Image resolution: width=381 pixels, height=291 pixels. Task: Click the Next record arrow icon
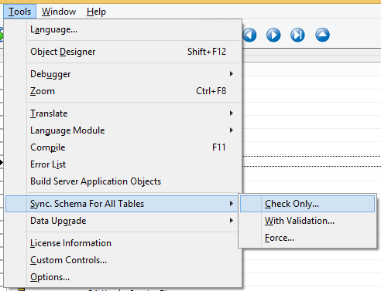273,35
